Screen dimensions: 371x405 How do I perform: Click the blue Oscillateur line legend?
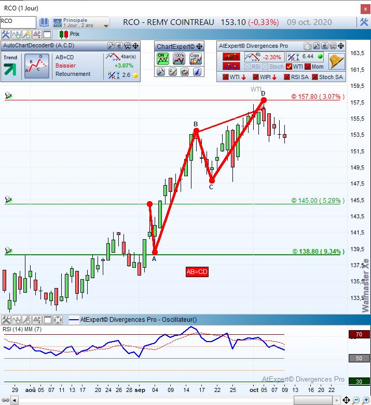pos(133,320)
